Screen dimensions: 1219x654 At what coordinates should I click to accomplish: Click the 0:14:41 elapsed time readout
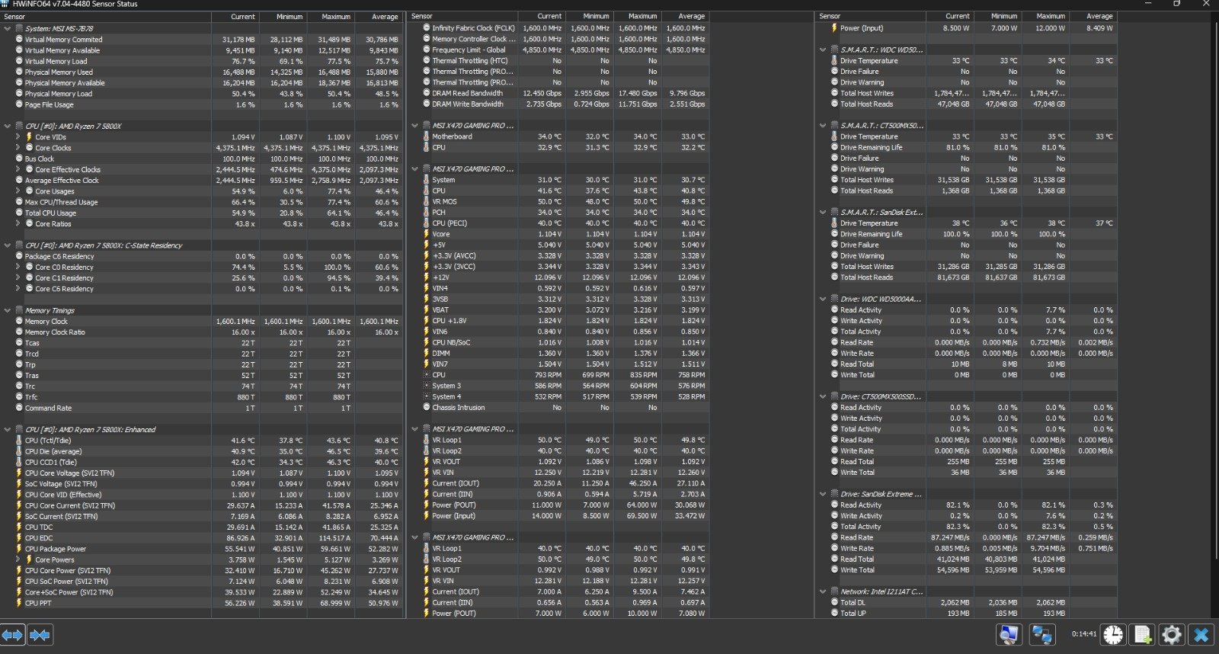pyautogui.click(x=1083, y=633)
